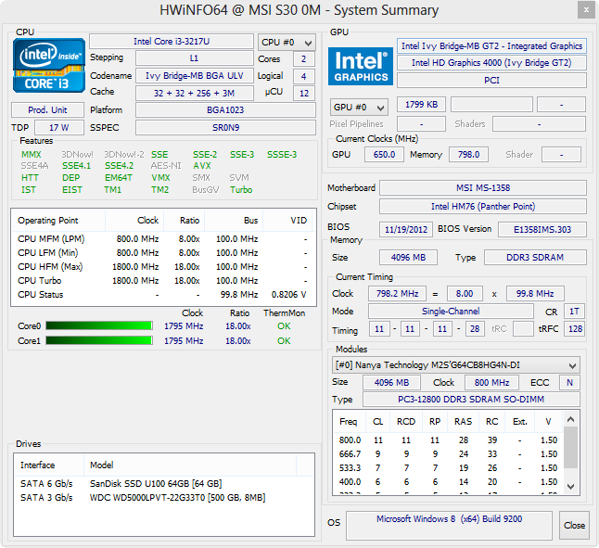Click the memory Clock 798.2 MHz field

tap(397, 293)
